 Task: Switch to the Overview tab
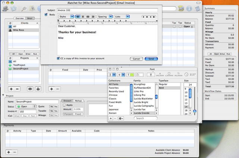(20, 18)
